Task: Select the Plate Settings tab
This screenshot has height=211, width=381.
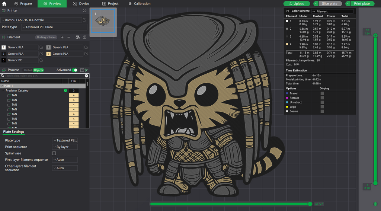Action: coord(14,132)
